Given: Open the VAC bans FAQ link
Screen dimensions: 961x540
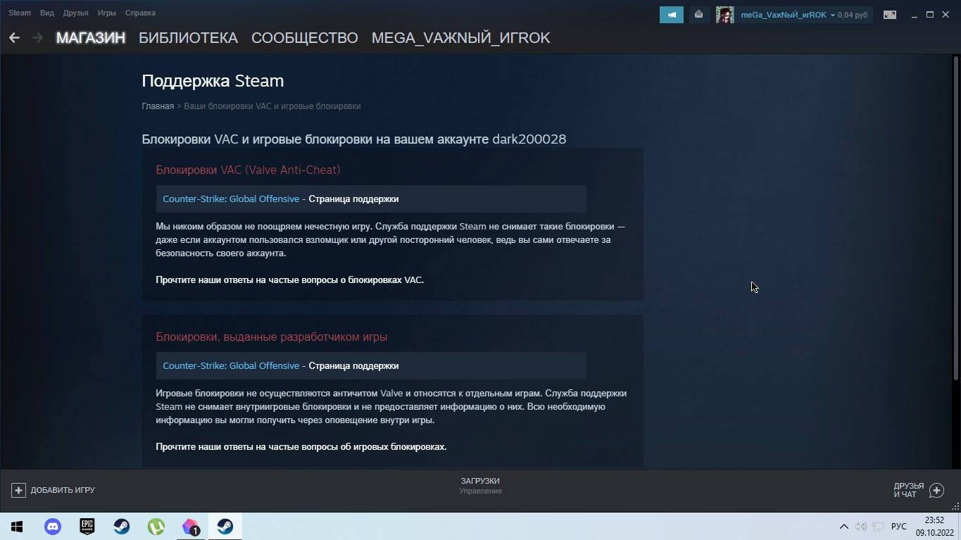Looking at the screenshot, I should click(289, 280).
